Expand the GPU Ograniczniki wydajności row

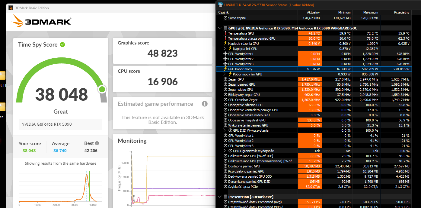pyautogui.click(x=225, y=151)
